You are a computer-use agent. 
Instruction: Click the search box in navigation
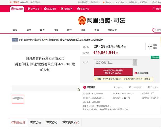click(x=157, y=30)
